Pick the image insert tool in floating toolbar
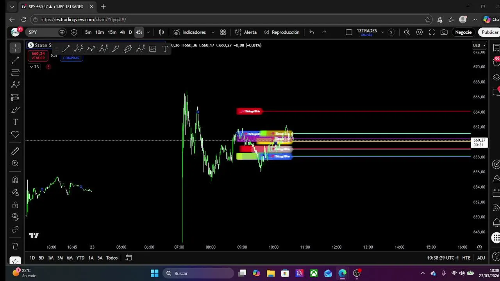 click(153, 49)
